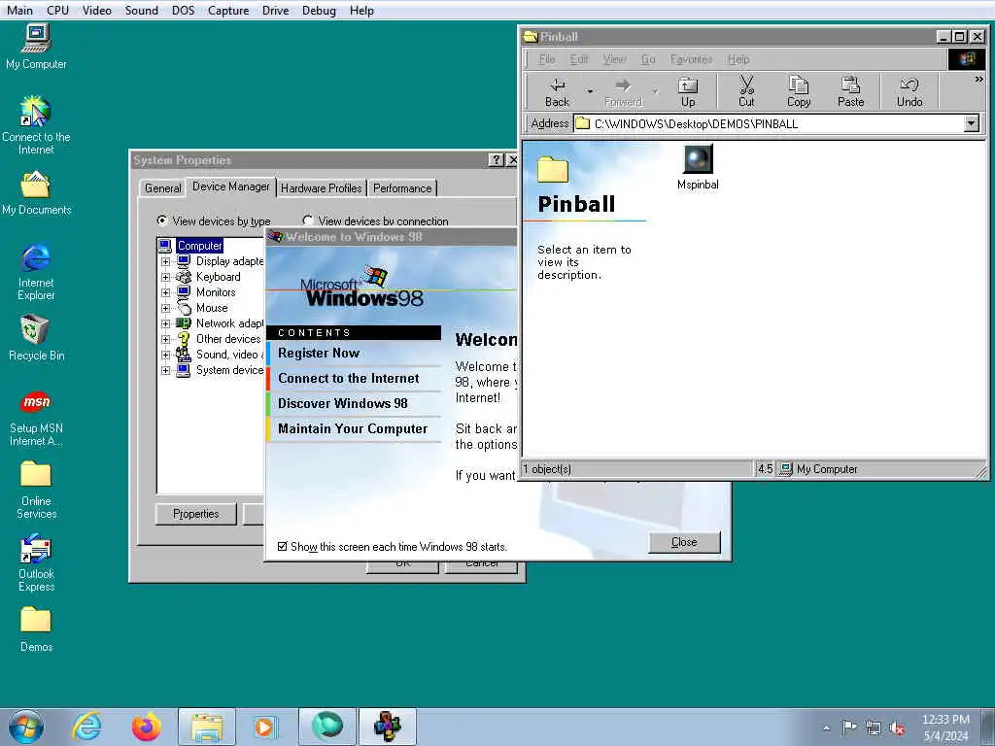Expand Mouse tree node
This screenshot has width=995, height=746.
(165, 308)
